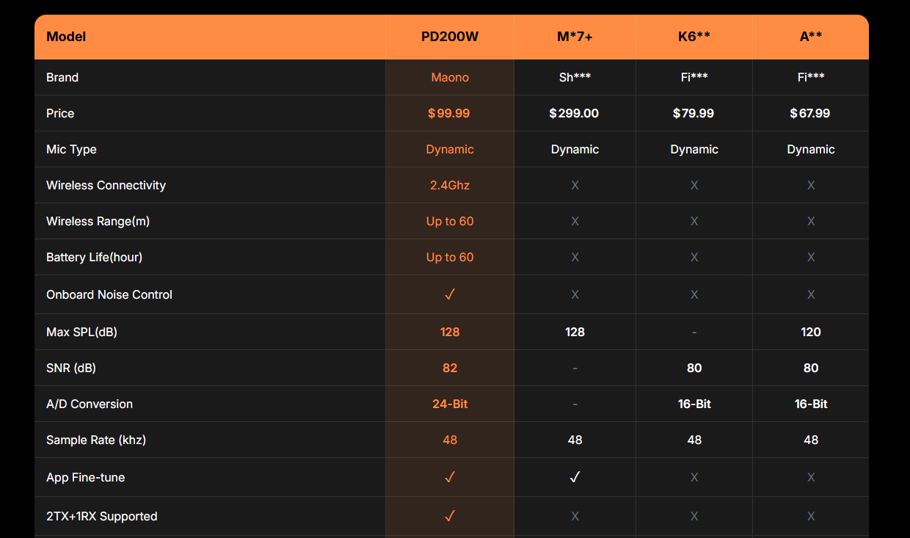Click the $99.99 price for PD200W
This screenshot has height=538, width=910.
[449, 113]
